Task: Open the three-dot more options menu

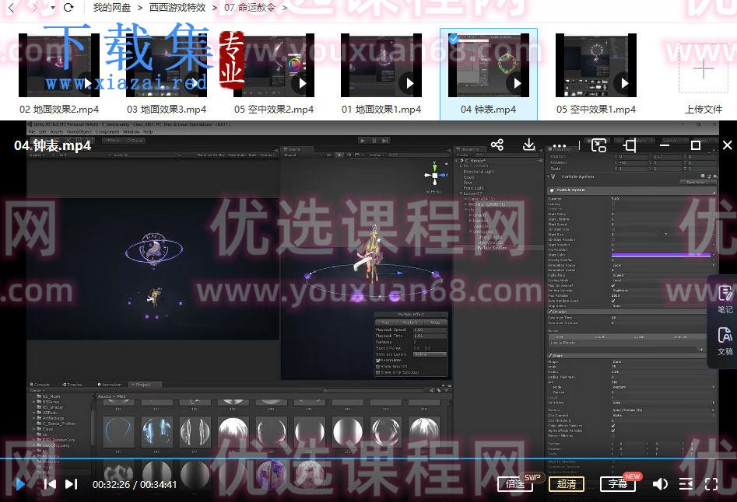Action: coord(560,145)
